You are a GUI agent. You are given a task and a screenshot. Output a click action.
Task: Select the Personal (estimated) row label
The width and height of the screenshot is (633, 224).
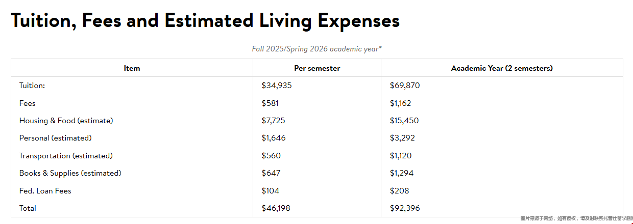pyautogui.click(x=56, y=138)
